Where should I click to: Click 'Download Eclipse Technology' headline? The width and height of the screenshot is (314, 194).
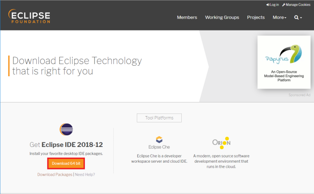point(77,66)
